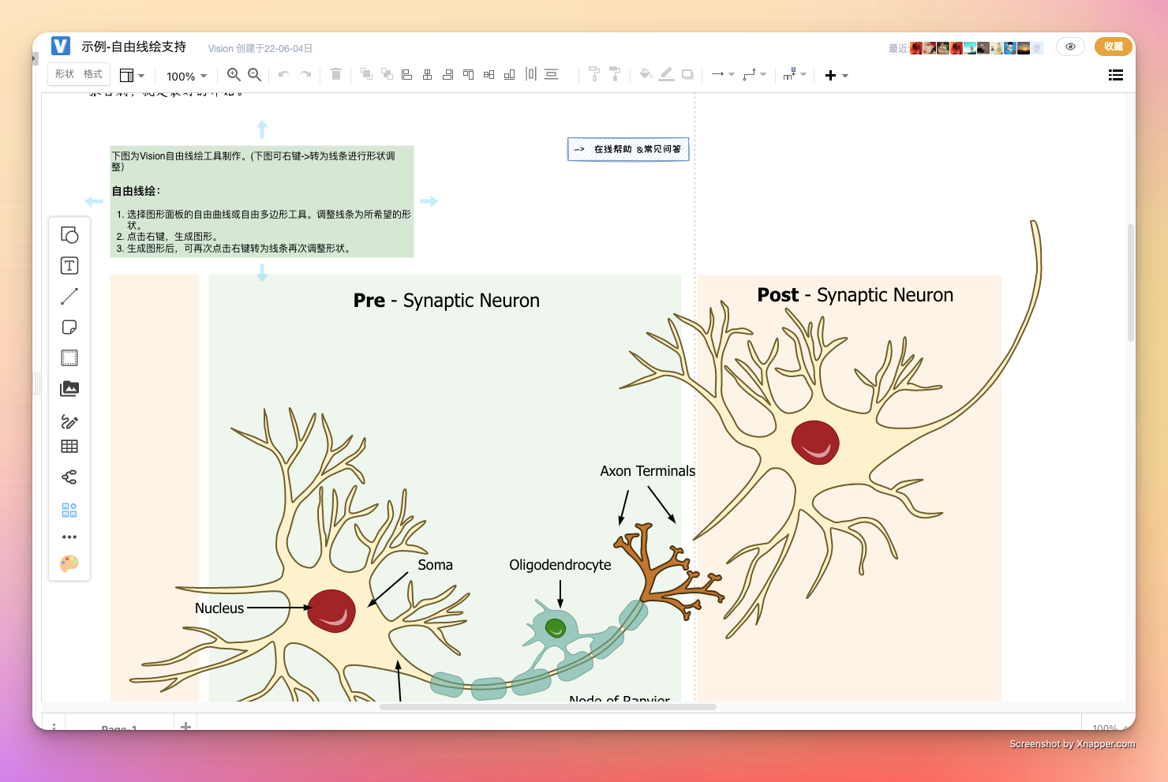Open the shapes tool in left sidebar
1168x782 pixels.
point(69,234)
